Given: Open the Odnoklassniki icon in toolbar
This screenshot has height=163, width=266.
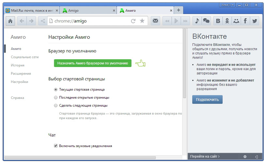Looking at the screenshot, I should click(227, 21).
